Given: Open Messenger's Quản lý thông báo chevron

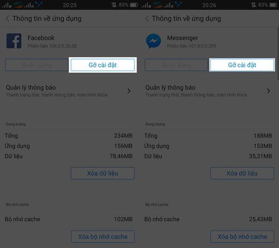Looking at the screenshot, I should tap(268, 91).
